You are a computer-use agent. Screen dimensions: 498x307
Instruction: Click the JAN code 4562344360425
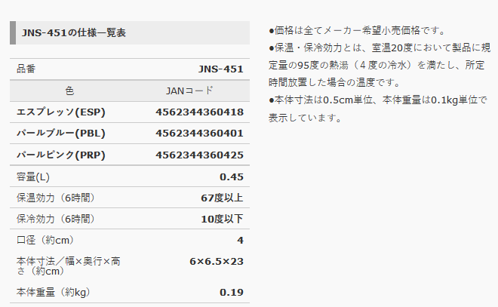click(198, 155)
